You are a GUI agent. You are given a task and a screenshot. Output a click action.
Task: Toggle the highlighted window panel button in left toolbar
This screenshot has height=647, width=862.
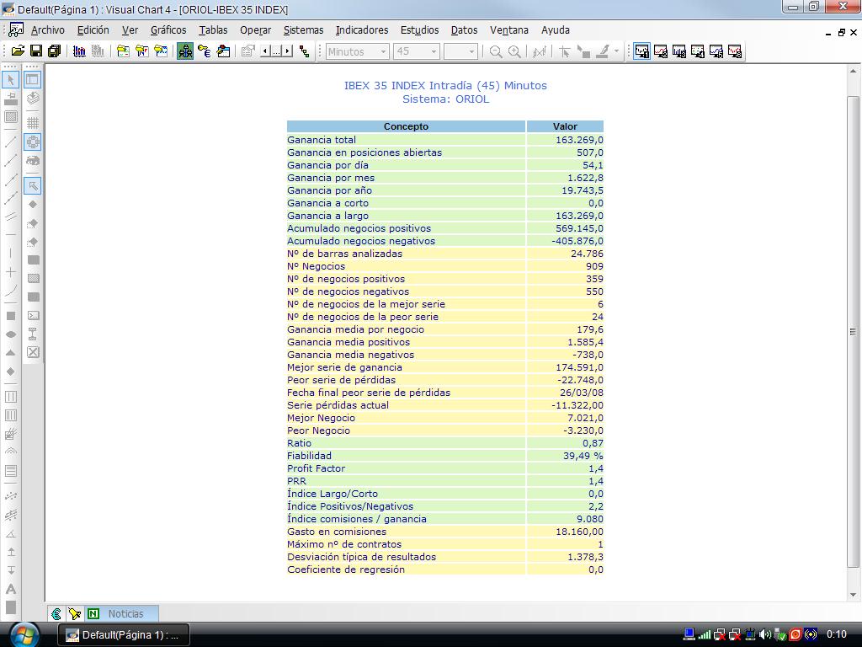[x=33, y=80]
